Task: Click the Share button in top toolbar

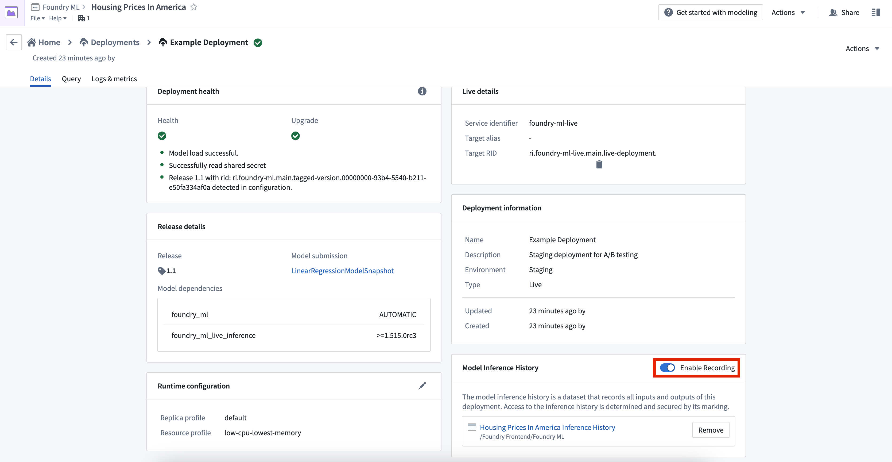Action: (x=848, y=12)
